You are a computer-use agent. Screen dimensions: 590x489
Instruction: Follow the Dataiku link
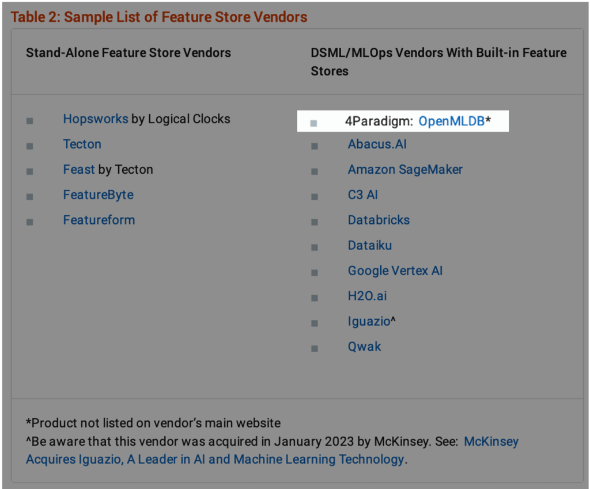pyautogui.click(x=369, y=246)
